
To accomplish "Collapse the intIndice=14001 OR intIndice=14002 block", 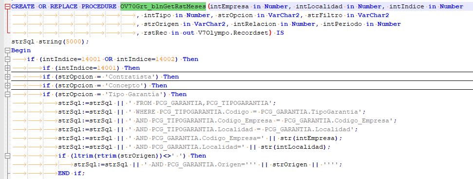I will point(7,59).
